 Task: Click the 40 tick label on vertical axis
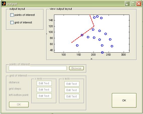click(x=51, y=50)
